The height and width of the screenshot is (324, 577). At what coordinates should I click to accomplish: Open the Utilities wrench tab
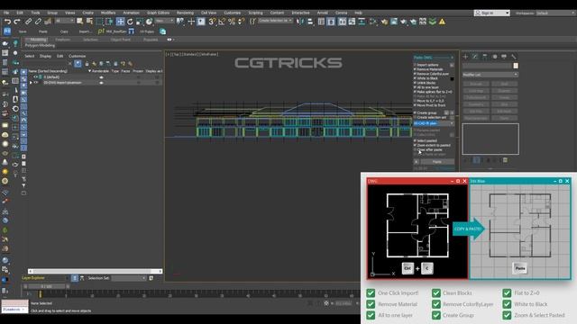(514, 57)
